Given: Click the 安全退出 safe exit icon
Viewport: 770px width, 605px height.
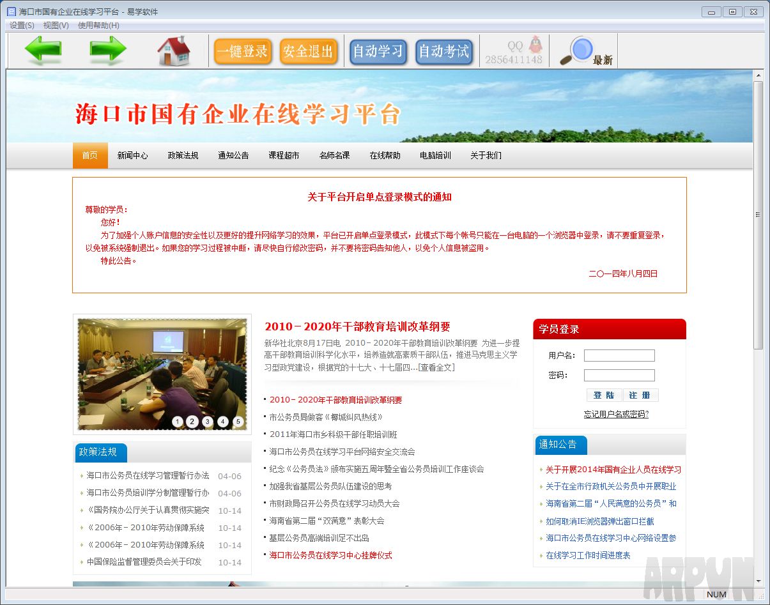Looking at the screenshot, I should (309, 50).
